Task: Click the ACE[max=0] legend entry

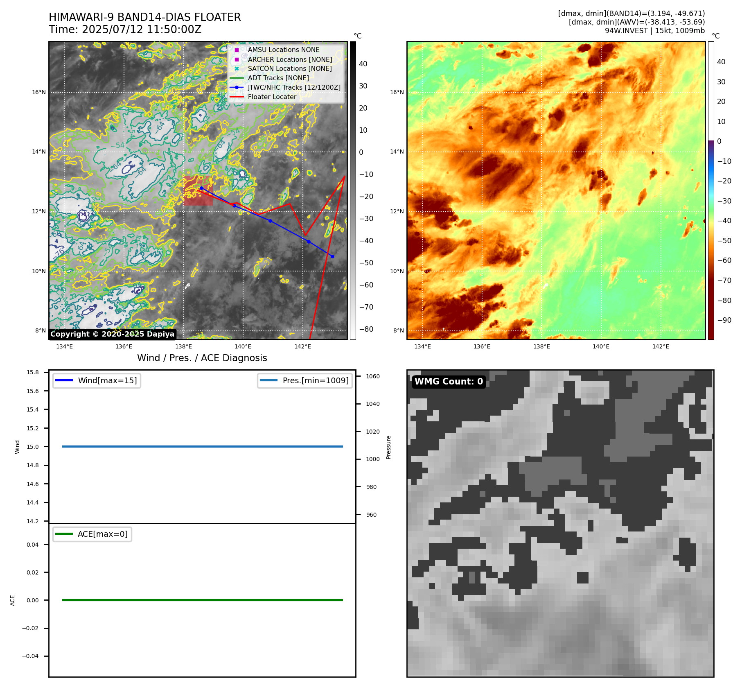Action: pyautogui.click(x=92, y=534)
